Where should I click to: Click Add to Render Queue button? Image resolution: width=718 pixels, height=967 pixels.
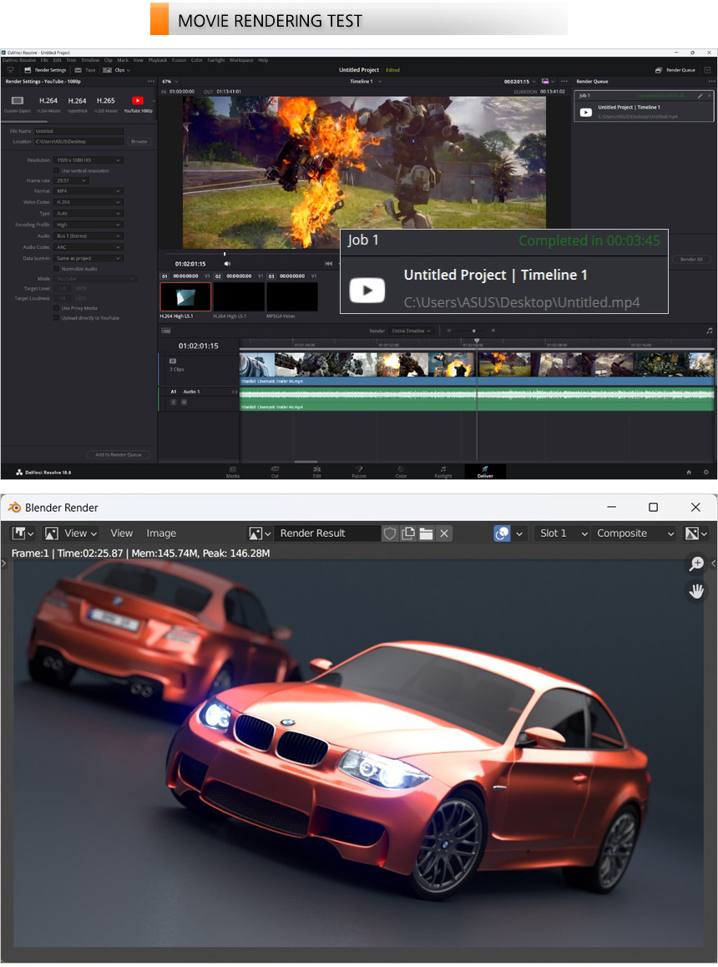point(119,454)
